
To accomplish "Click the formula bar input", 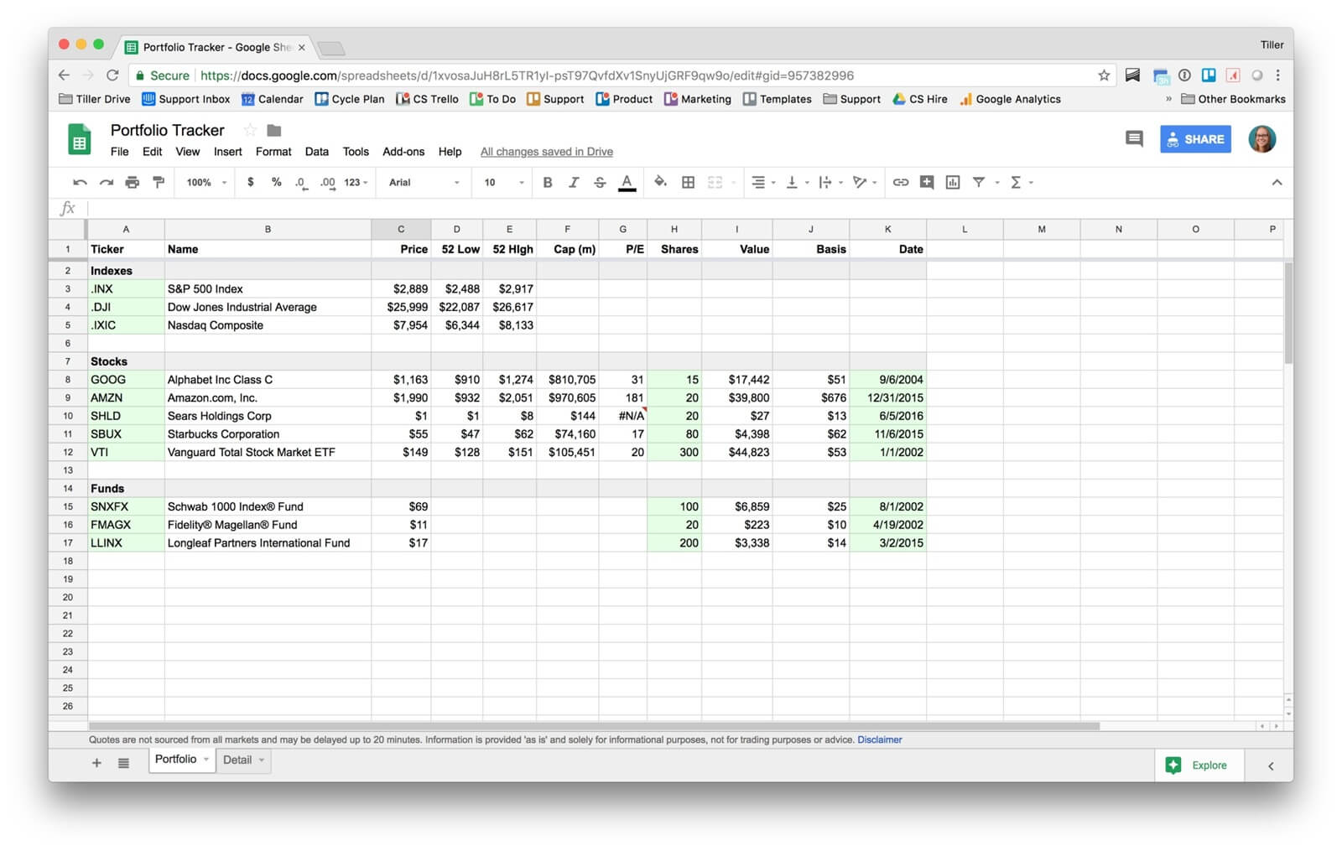I will point(688,208).
